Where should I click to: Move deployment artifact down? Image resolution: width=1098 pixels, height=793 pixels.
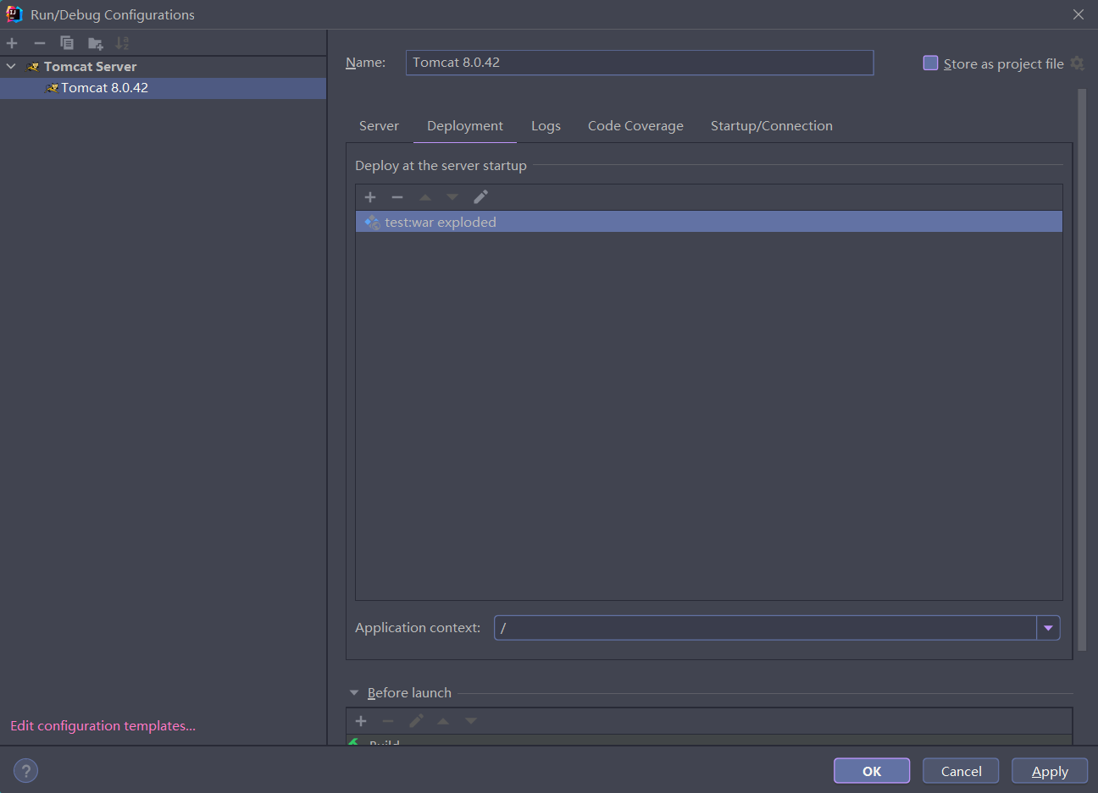452,197
